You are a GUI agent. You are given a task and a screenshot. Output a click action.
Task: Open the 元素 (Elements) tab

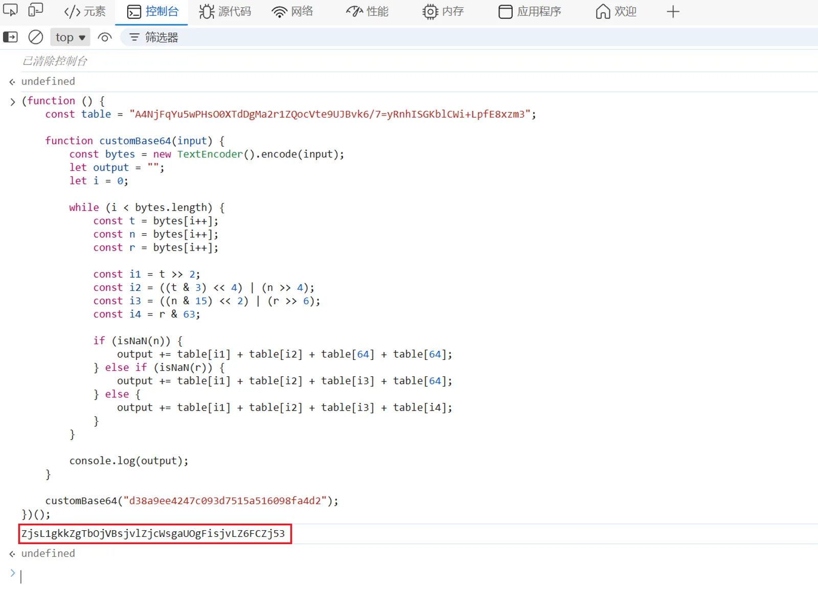[x=85, y=12]
